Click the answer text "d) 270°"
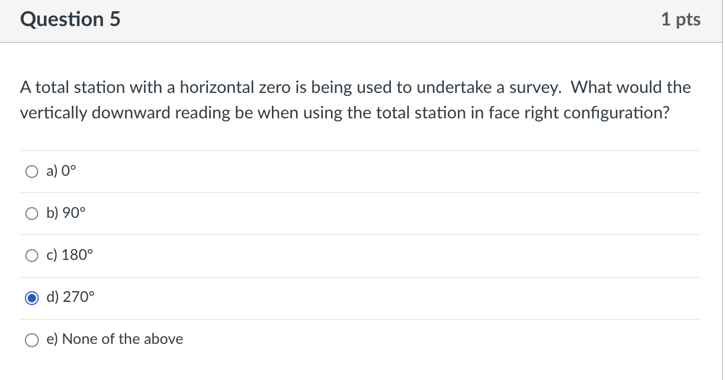Image resolution: width=725 pixels, height=380 pixels. tap(70, 298)
